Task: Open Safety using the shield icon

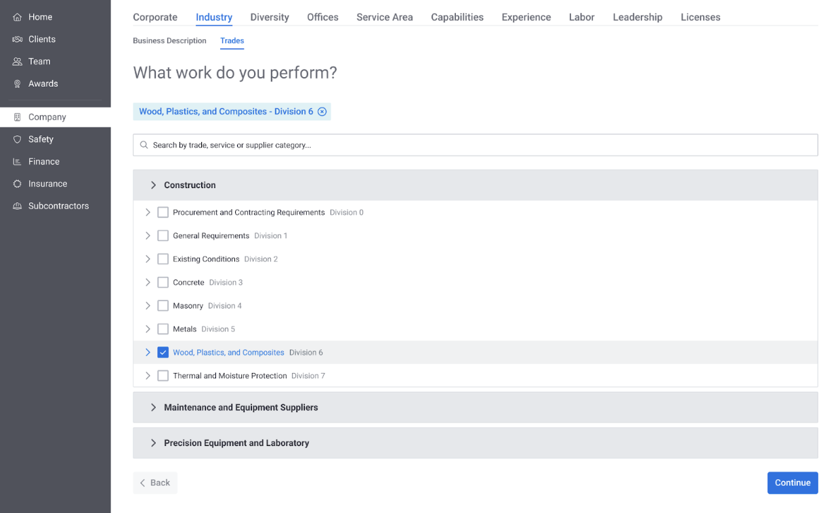Action: 18,139
